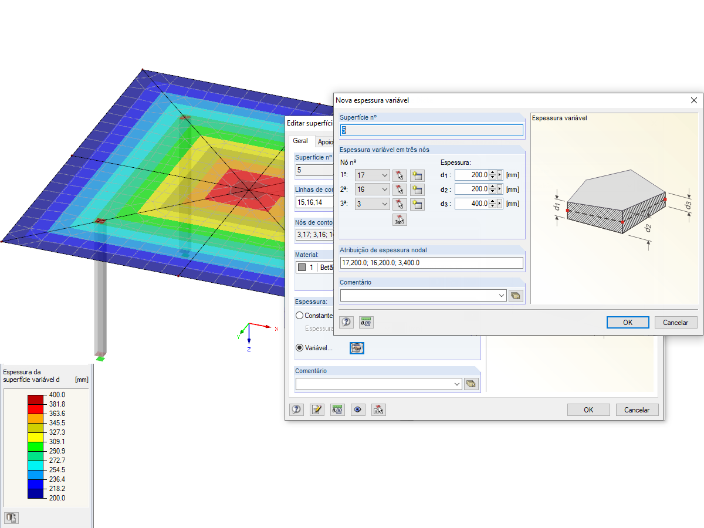Click the green support at column base
The image size is (704, 528).
click(x=100, y=358)
